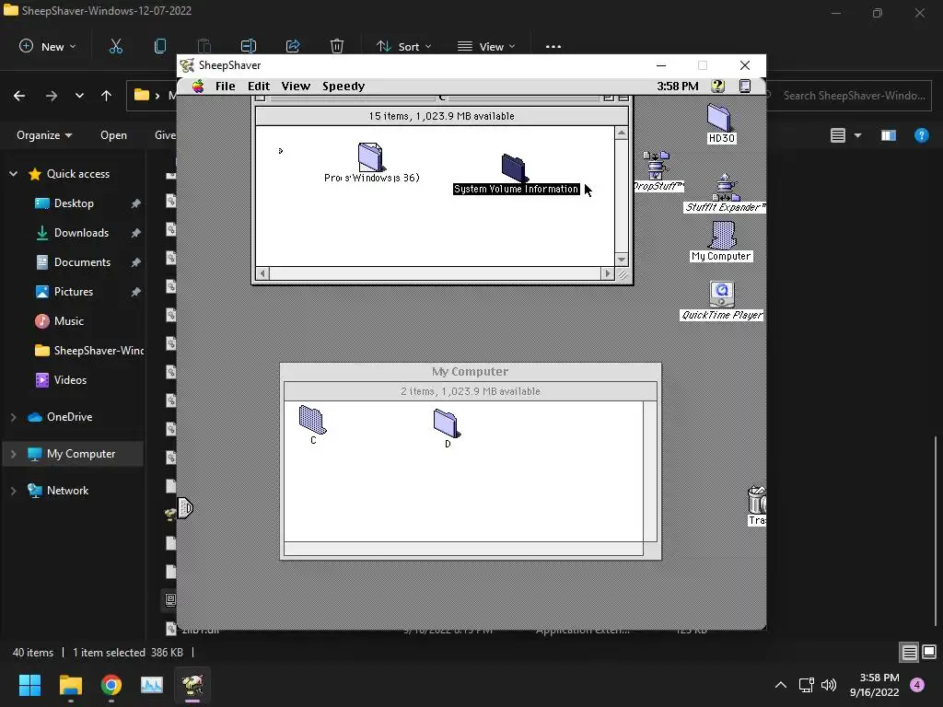
Task: Expand the Network tree node
Action: [13, 491]
